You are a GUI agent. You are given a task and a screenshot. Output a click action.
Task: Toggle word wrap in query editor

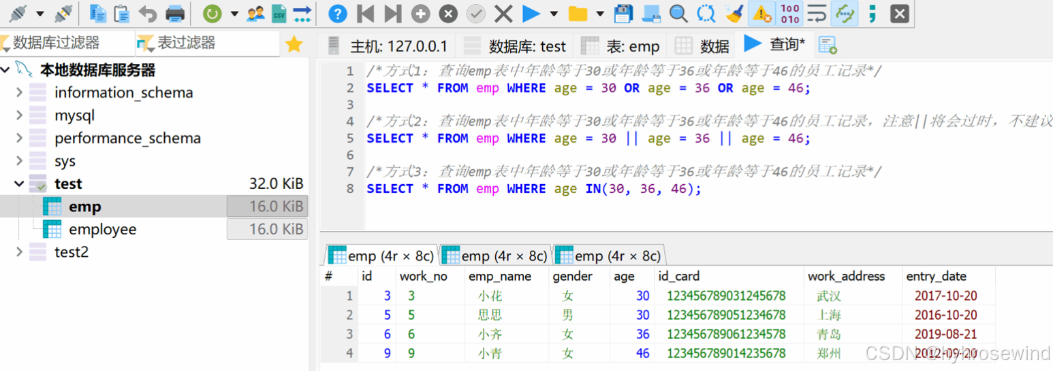(817, 13)
